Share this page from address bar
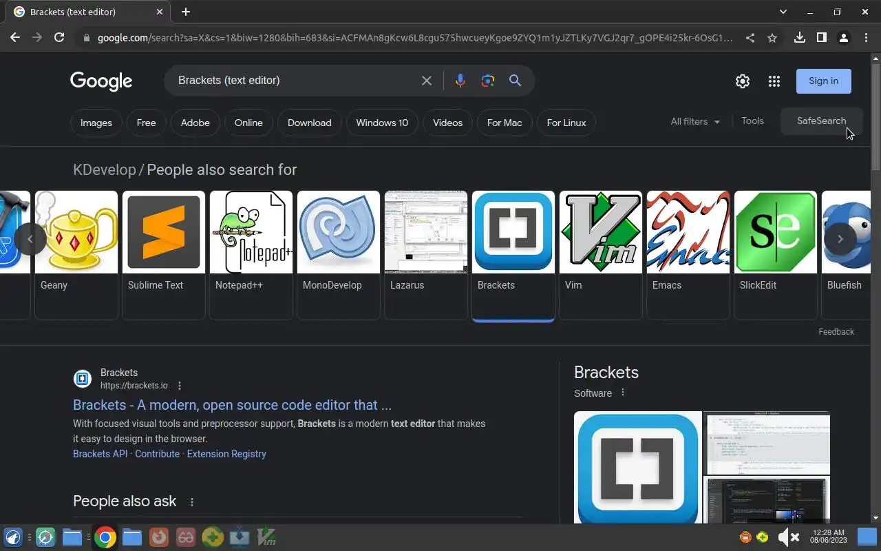 pos(750,38)
